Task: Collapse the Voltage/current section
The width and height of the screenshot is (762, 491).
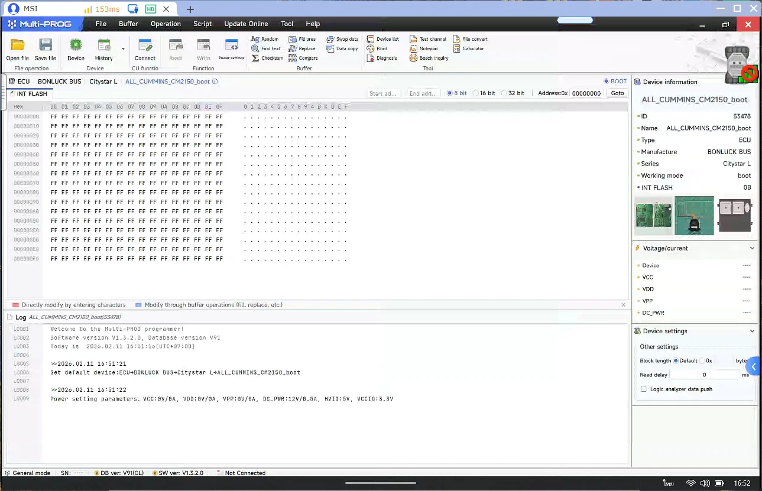Action: pyautogui.click(x=752, y=248)
